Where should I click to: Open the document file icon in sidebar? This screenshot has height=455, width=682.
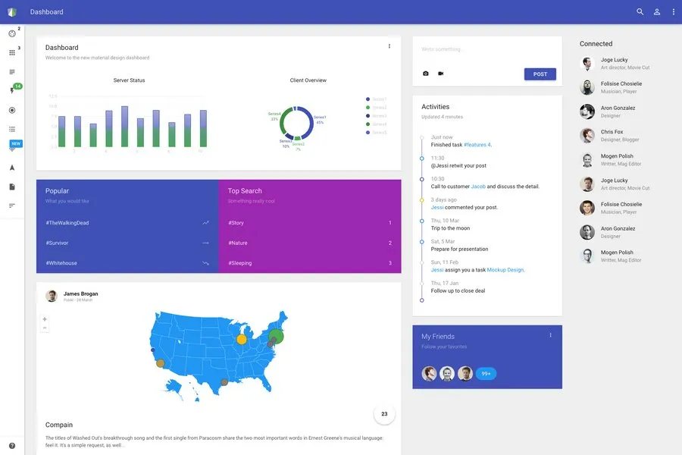[x=12, y=187]
